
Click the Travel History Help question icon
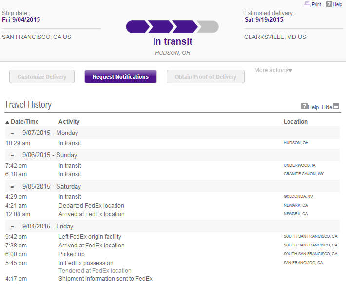[304, 106]
